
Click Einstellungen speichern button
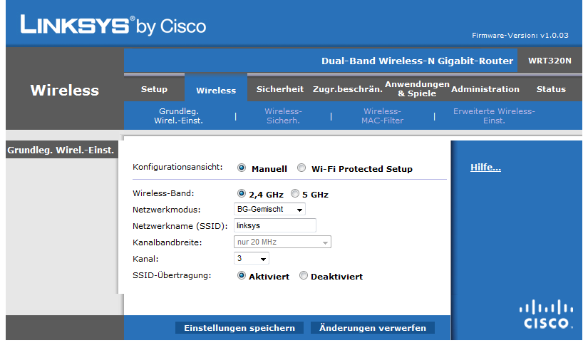pyautogui.click(x=239, y=328)
